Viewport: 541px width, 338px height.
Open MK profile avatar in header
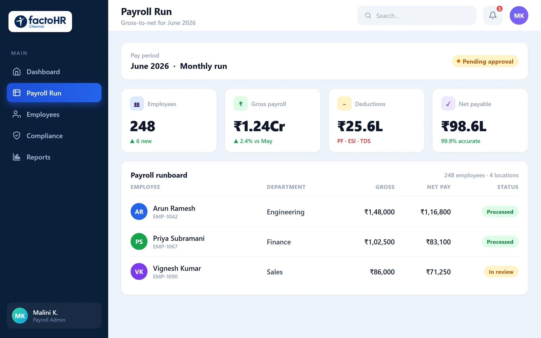click(519, 15)
